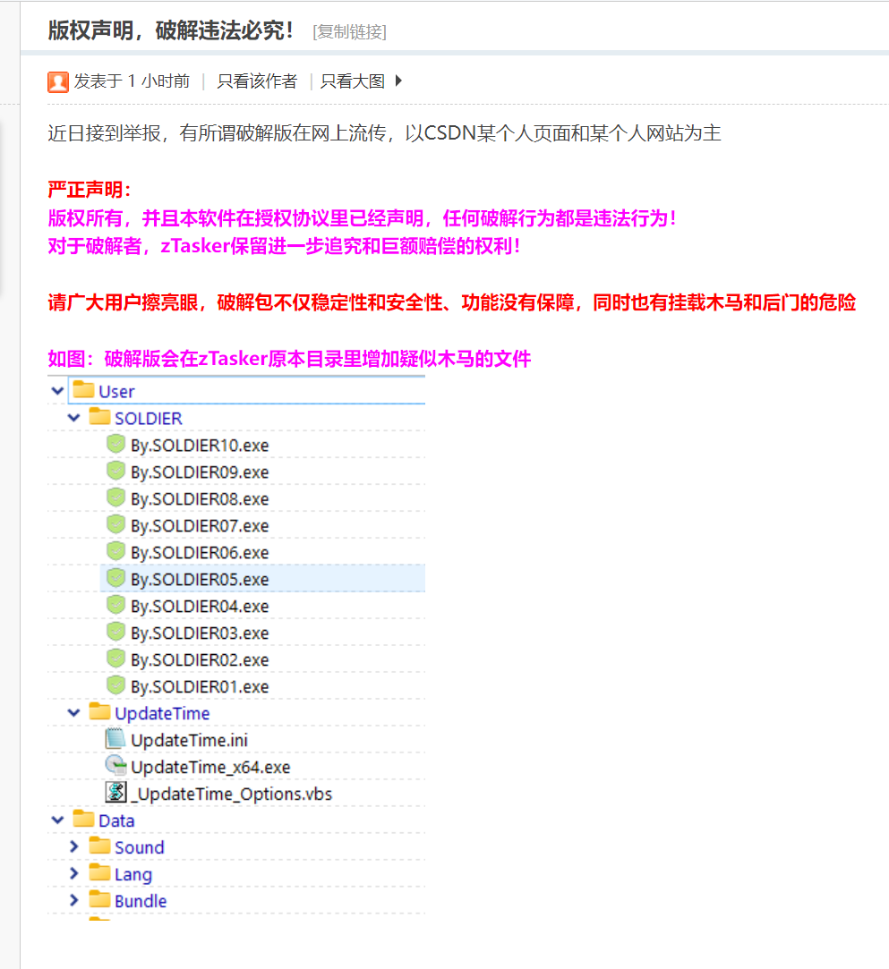Click shield icon of By.SOLDIER10.exe
The height and width of the screenshot is (969, 889).
115,444
